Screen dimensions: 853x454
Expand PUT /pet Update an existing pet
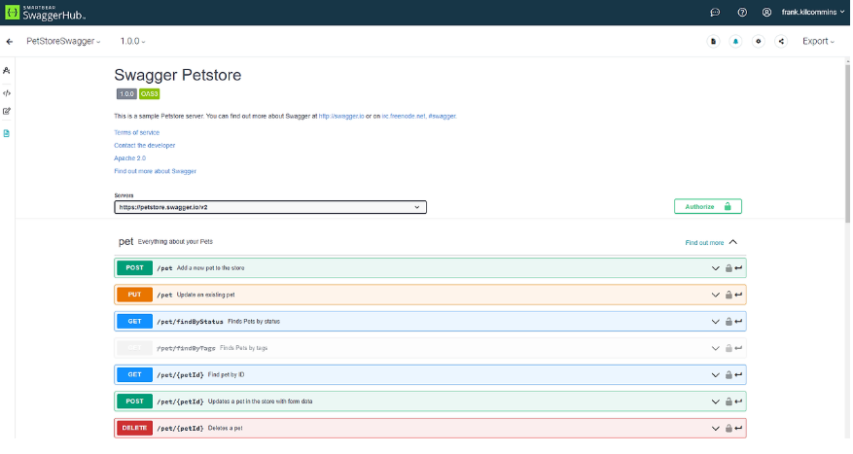pos(430,295)
